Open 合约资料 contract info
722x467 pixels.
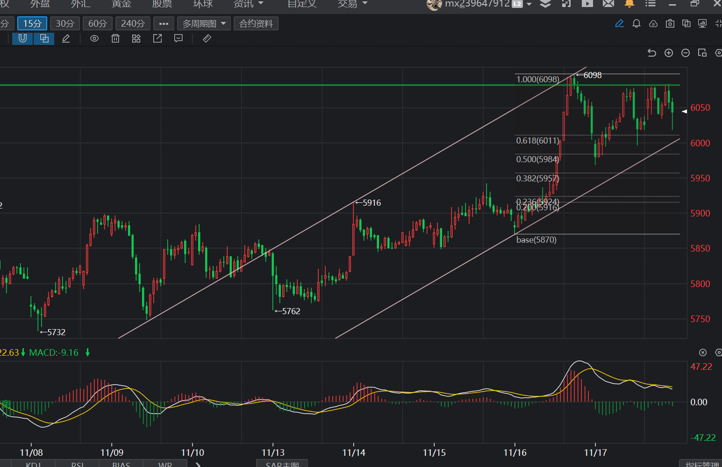[256, 23]
